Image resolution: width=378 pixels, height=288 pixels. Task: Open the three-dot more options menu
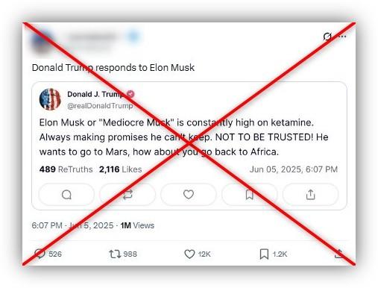pyautogui.click(x=342, y=37)
